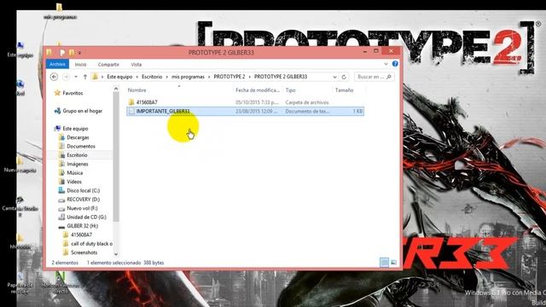546x307 pixels.
Task: Open Nuevo vol (F:) drive
Action: (x=82, y=208)
